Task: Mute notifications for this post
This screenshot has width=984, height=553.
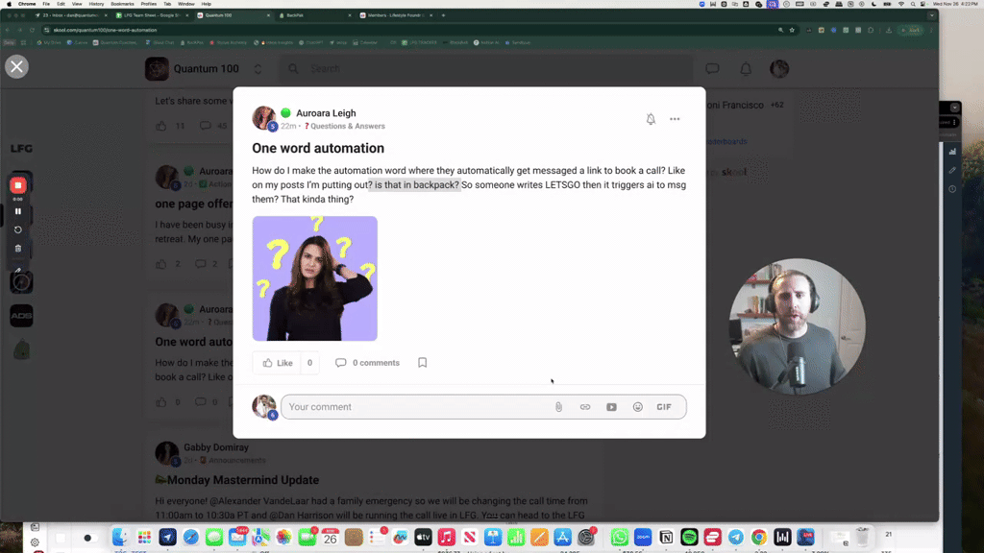Action: 651,119
